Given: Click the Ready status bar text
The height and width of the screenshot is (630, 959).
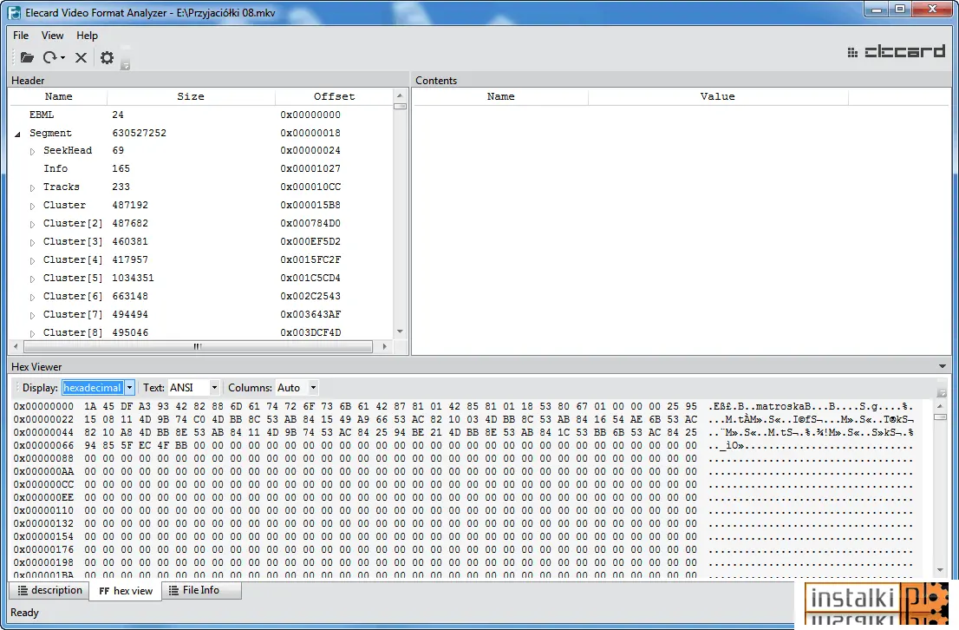Looking at the screenshot, I should (x=24, y=613).
